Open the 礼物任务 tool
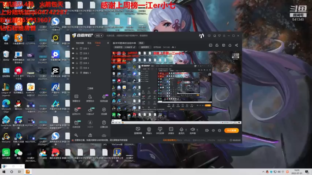Screen dimensions: 312x175 pos(76,124)
